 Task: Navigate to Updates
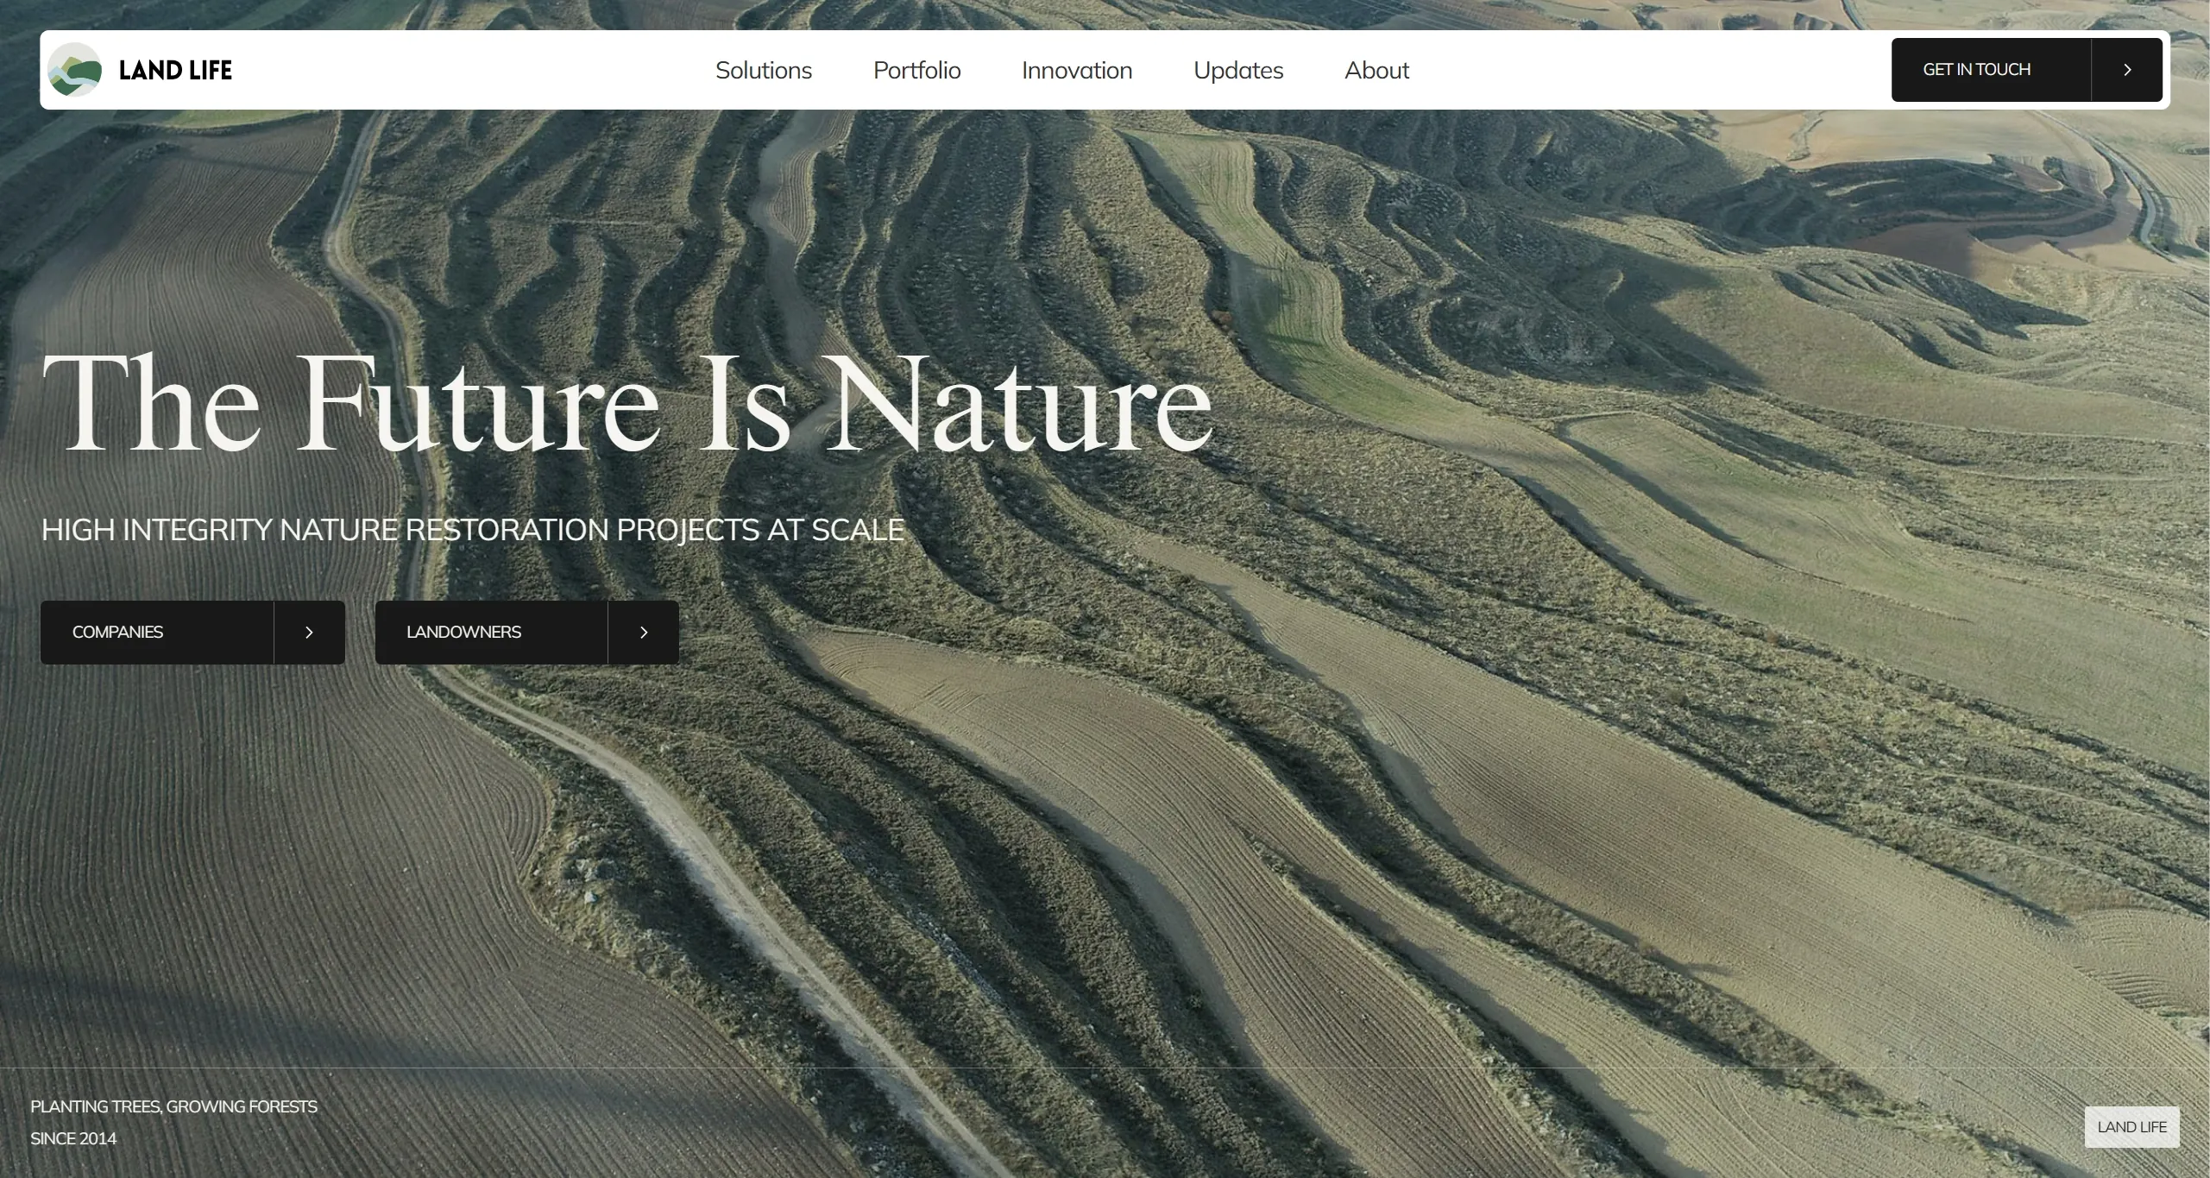1237,70
